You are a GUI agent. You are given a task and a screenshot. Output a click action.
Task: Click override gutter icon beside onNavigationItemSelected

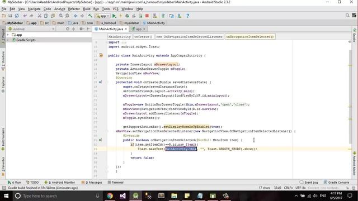click(x=101, y=140)
